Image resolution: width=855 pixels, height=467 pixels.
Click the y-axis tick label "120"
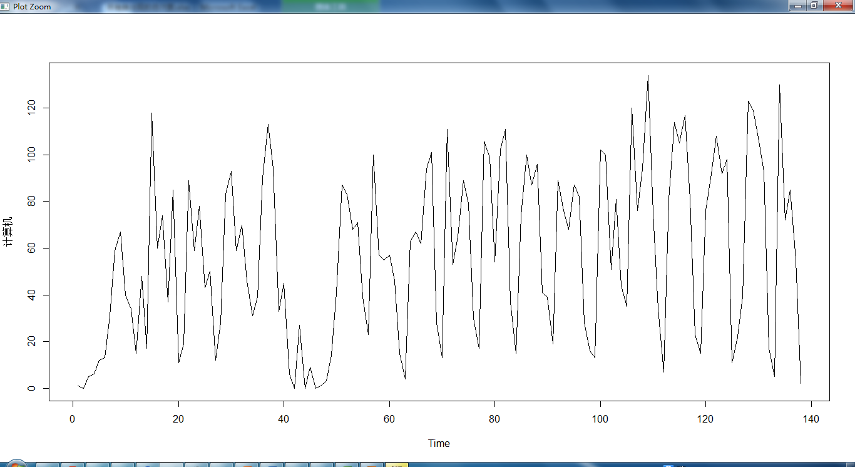[31, 108]
